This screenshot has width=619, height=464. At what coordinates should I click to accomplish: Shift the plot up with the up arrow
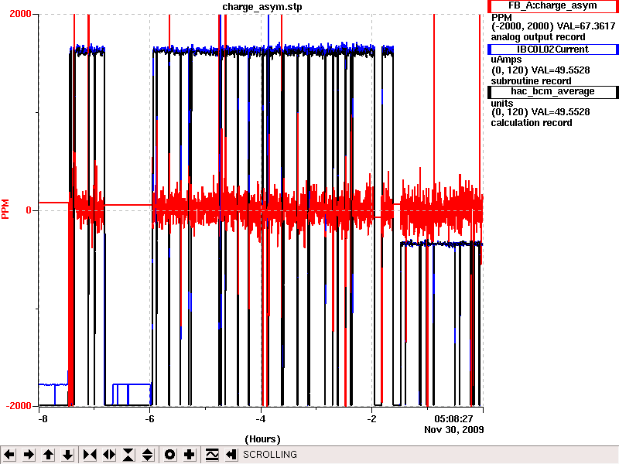[49, 455]
